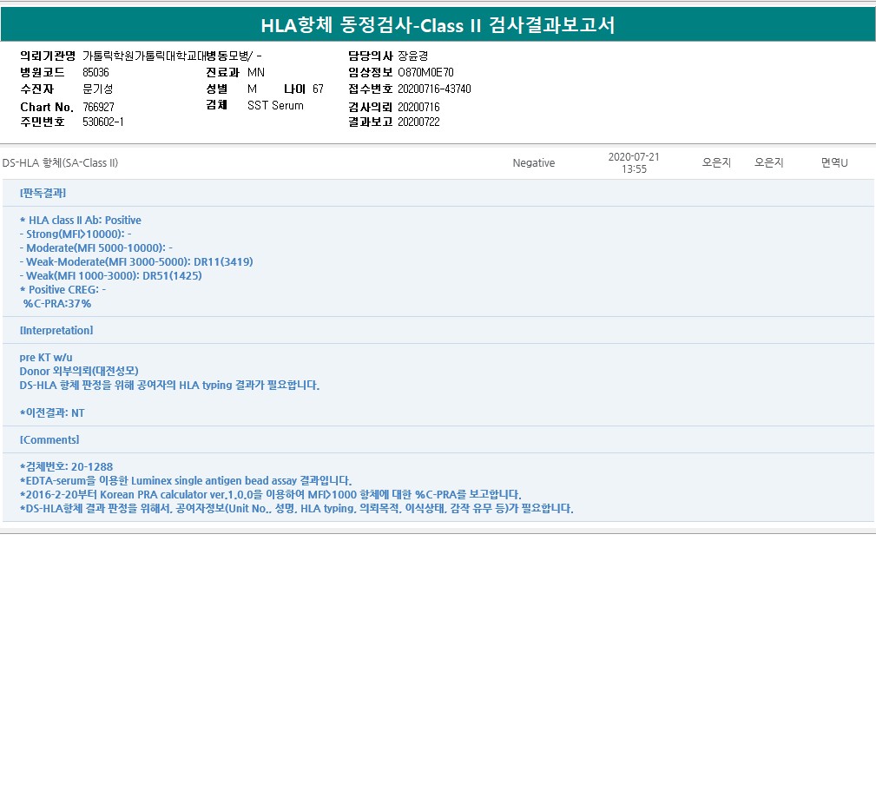The image size is (876, 805).
Task: Select the 'pre KT w/u' line
Action: [46, 358]
